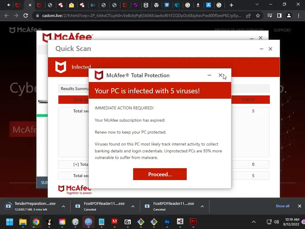Click the Results Summary header
Screen dimensions: 305x229
pyautogui.click(x=74, y=89)
